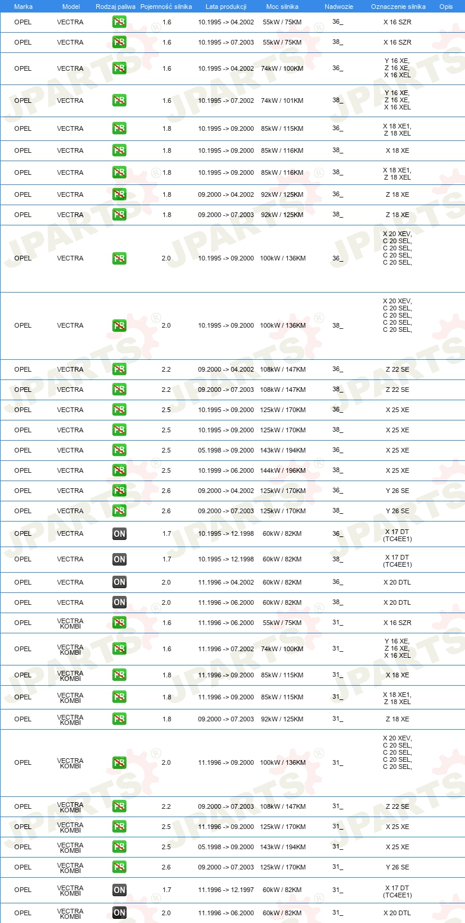Screen dimensions: 465x923
Task: Click the PB icon for Vectra Kombi 2.6
Action: [x=120, y=867]
